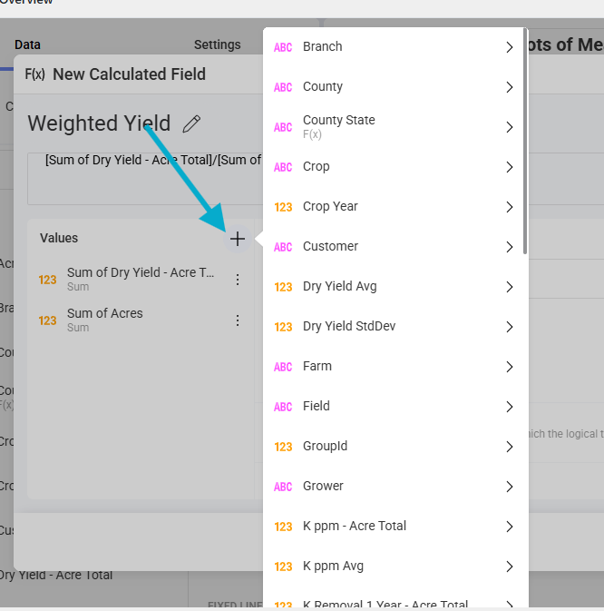The width and height of the screenshot is (604, 611).
Task: Expand the Farm field chevron
Action: 510,367
